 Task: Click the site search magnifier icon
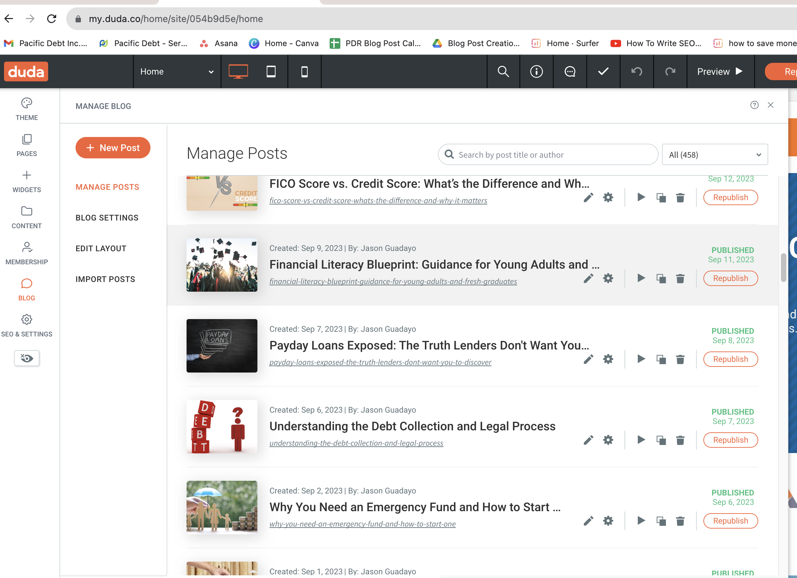click(503, 71)
